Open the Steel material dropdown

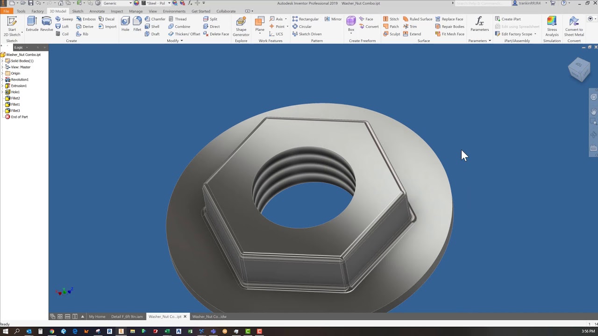[x=169, y=3]
